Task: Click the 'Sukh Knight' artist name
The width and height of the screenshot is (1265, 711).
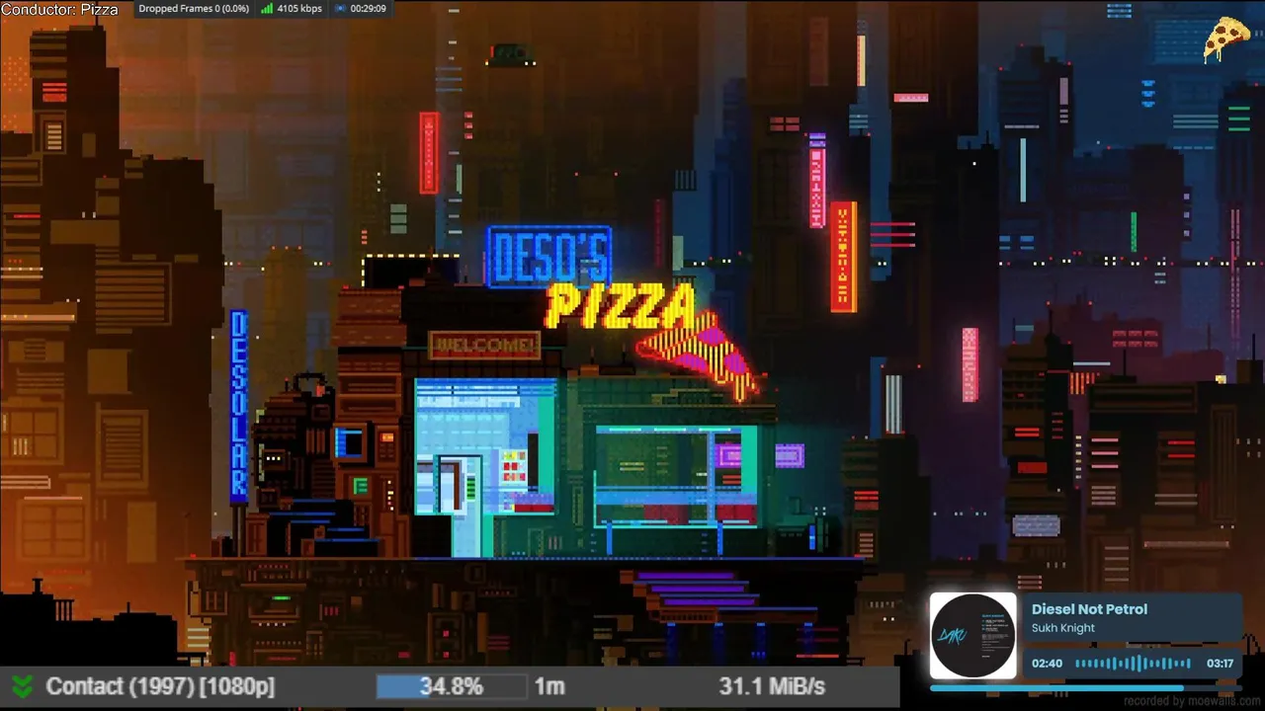Action: 1063,628
